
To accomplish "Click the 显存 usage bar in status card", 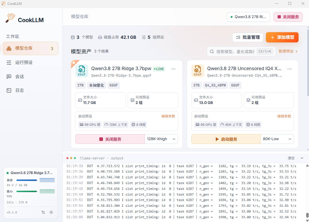I will coord(26,180).
